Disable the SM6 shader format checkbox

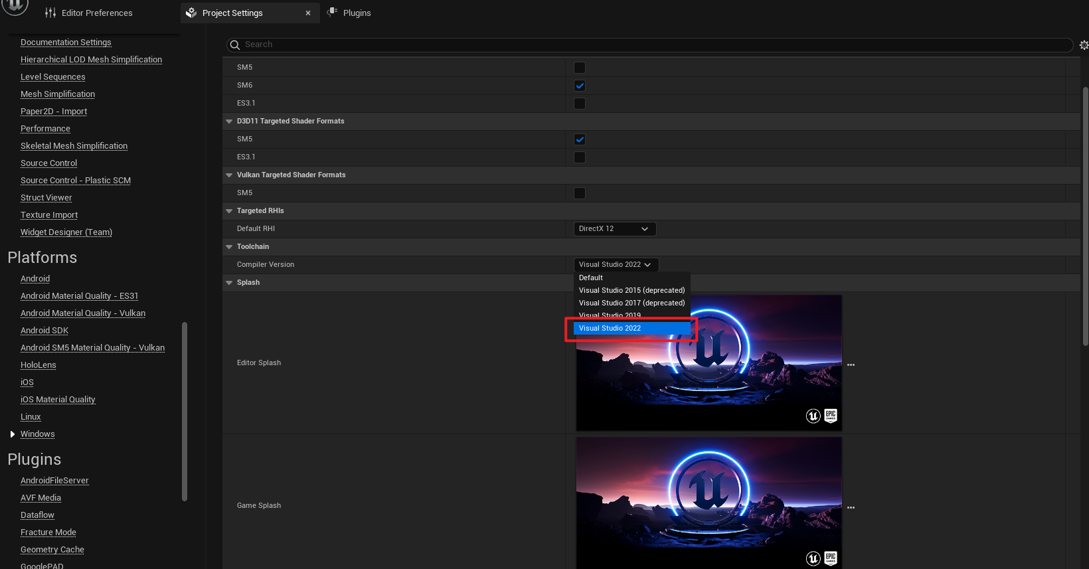pyautogui.click(x=580, y=86)
